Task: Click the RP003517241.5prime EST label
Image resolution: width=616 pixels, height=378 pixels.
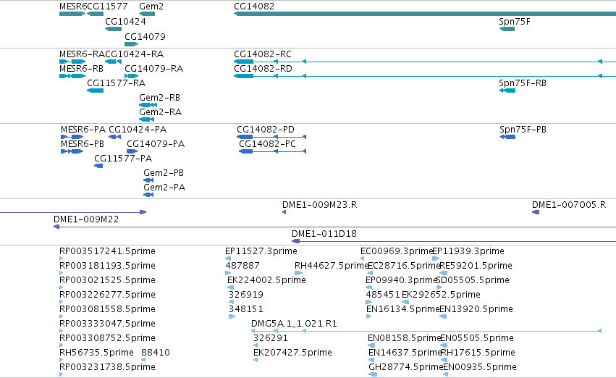Action: [x=107, y=251]
